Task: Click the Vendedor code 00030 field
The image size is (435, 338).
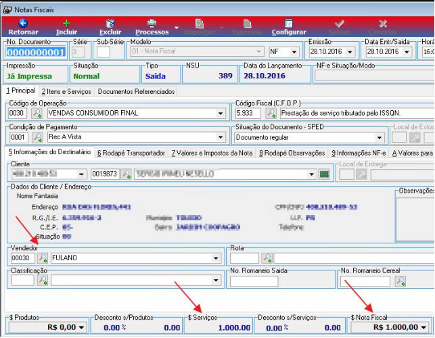Action: pyautogui.click(x=23, y=258)
